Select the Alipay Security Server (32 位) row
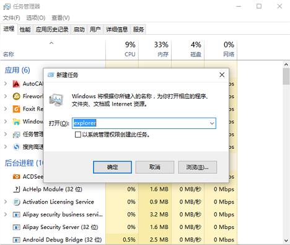This screenshot has width=290, height=245. click(118, 227)
